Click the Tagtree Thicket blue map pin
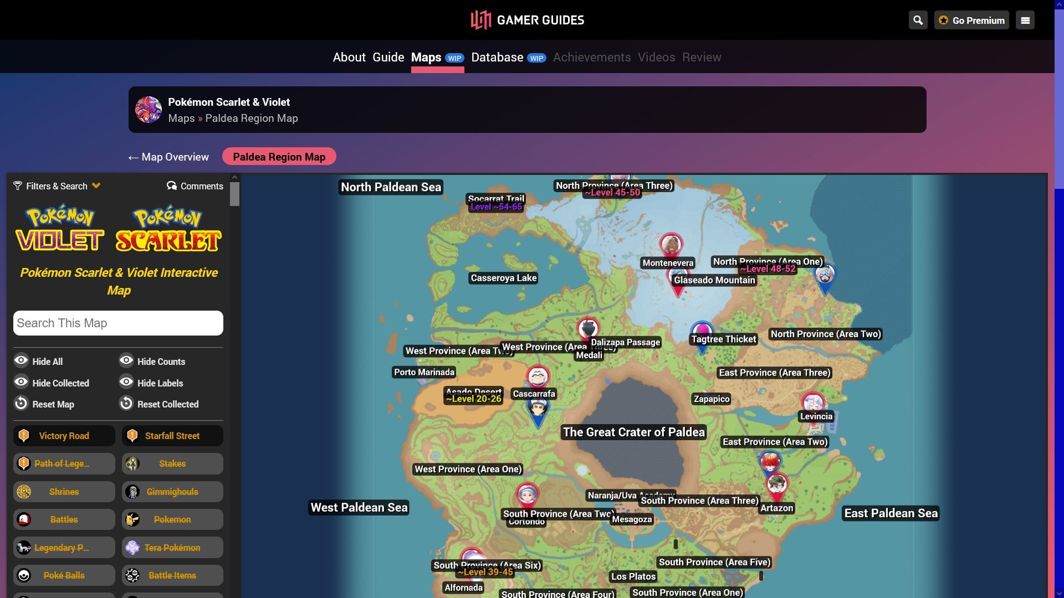This screenshot has width=1064, height=598. [702, 331]
